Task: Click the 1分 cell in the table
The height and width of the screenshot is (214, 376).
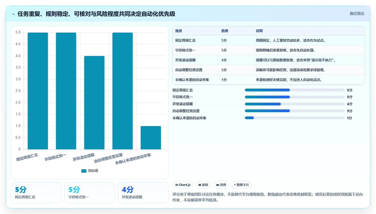Action: [224, 80]
